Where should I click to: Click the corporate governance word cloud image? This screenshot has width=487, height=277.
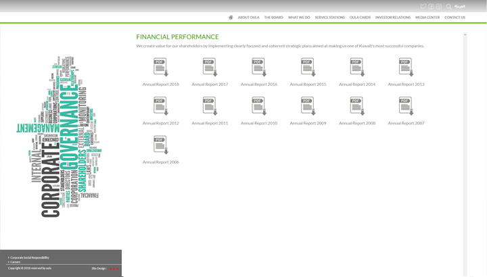59,136
